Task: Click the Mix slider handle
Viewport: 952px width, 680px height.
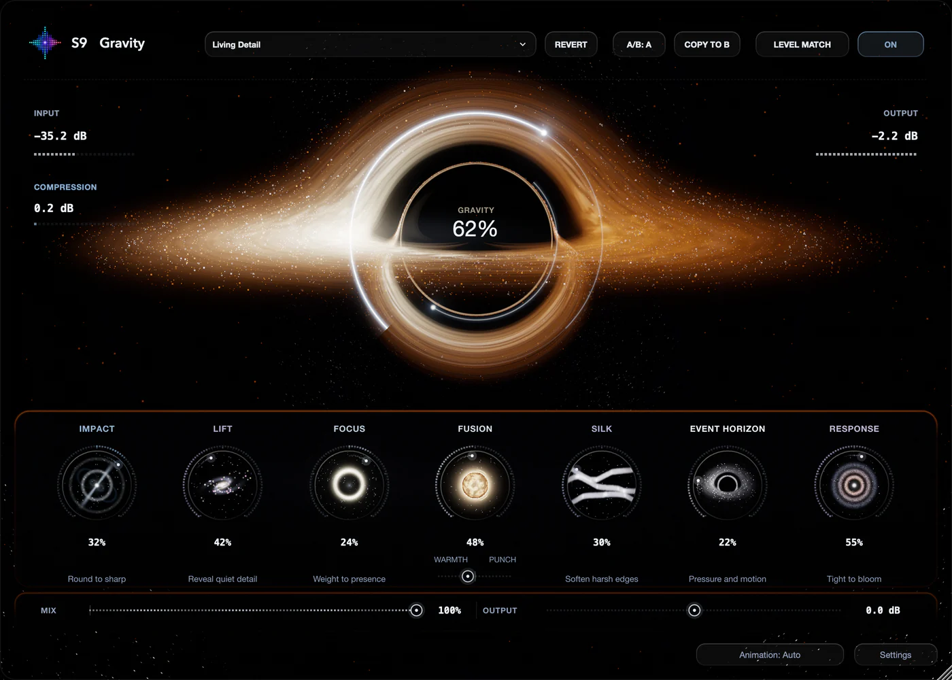Action: pyautogui.click(x=416, y=611)
